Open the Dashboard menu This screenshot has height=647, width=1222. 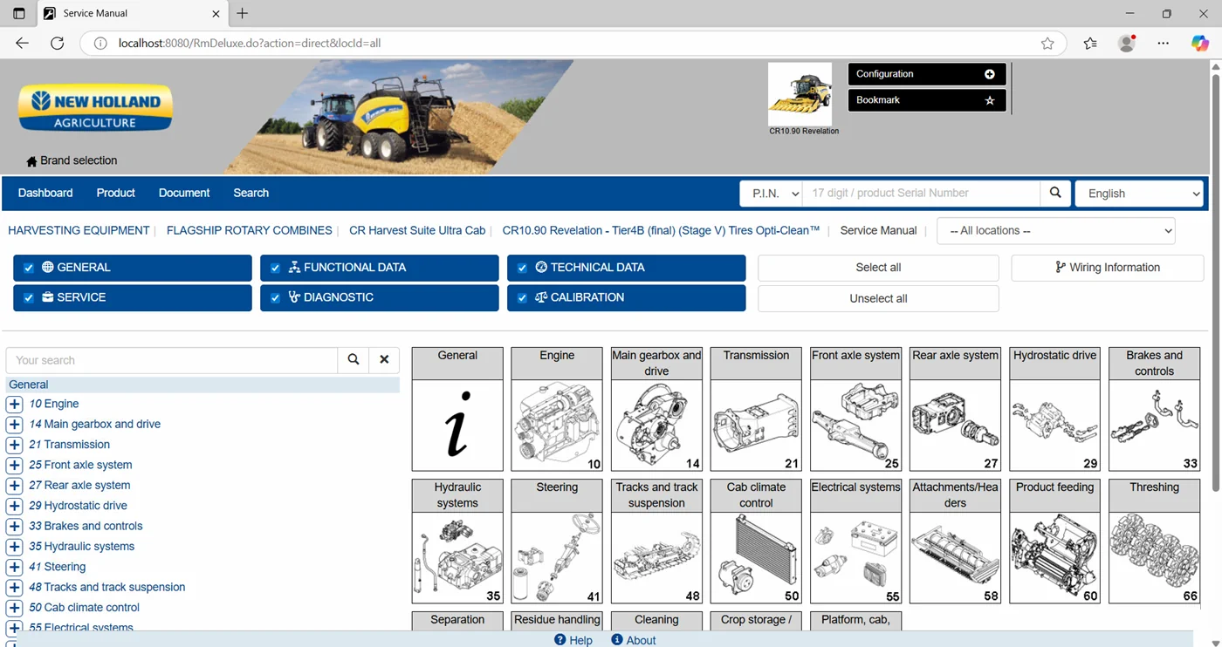(x=45, y=193)
